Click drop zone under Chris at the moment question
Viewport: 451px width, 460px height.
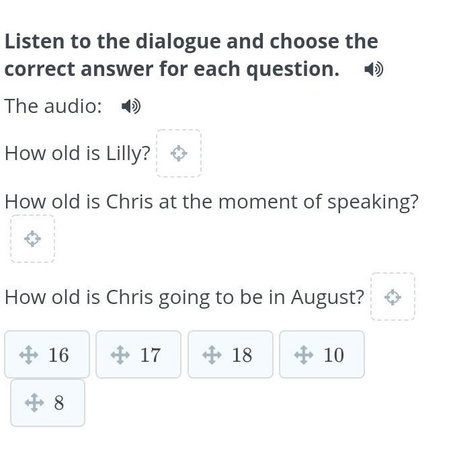(32, 239)
